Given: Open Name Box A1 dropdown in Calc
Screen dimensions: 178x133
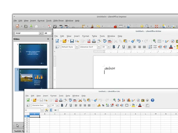Looking at the screenshot, I should (42, 110).
